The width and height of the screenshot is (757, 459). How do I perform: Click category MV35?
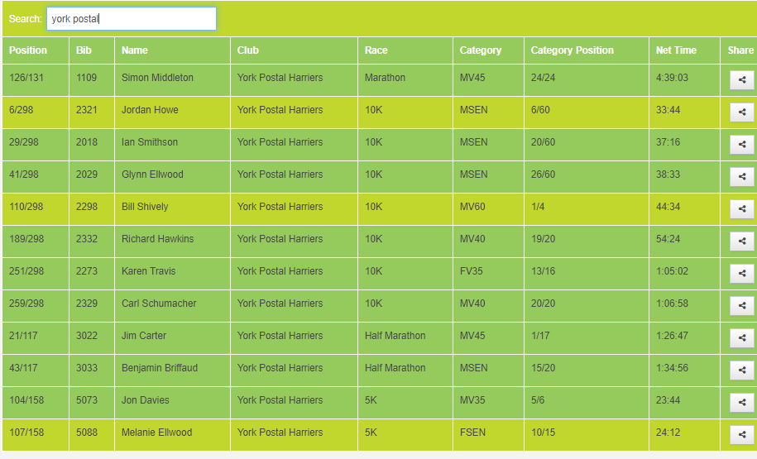tap(472, 400)
